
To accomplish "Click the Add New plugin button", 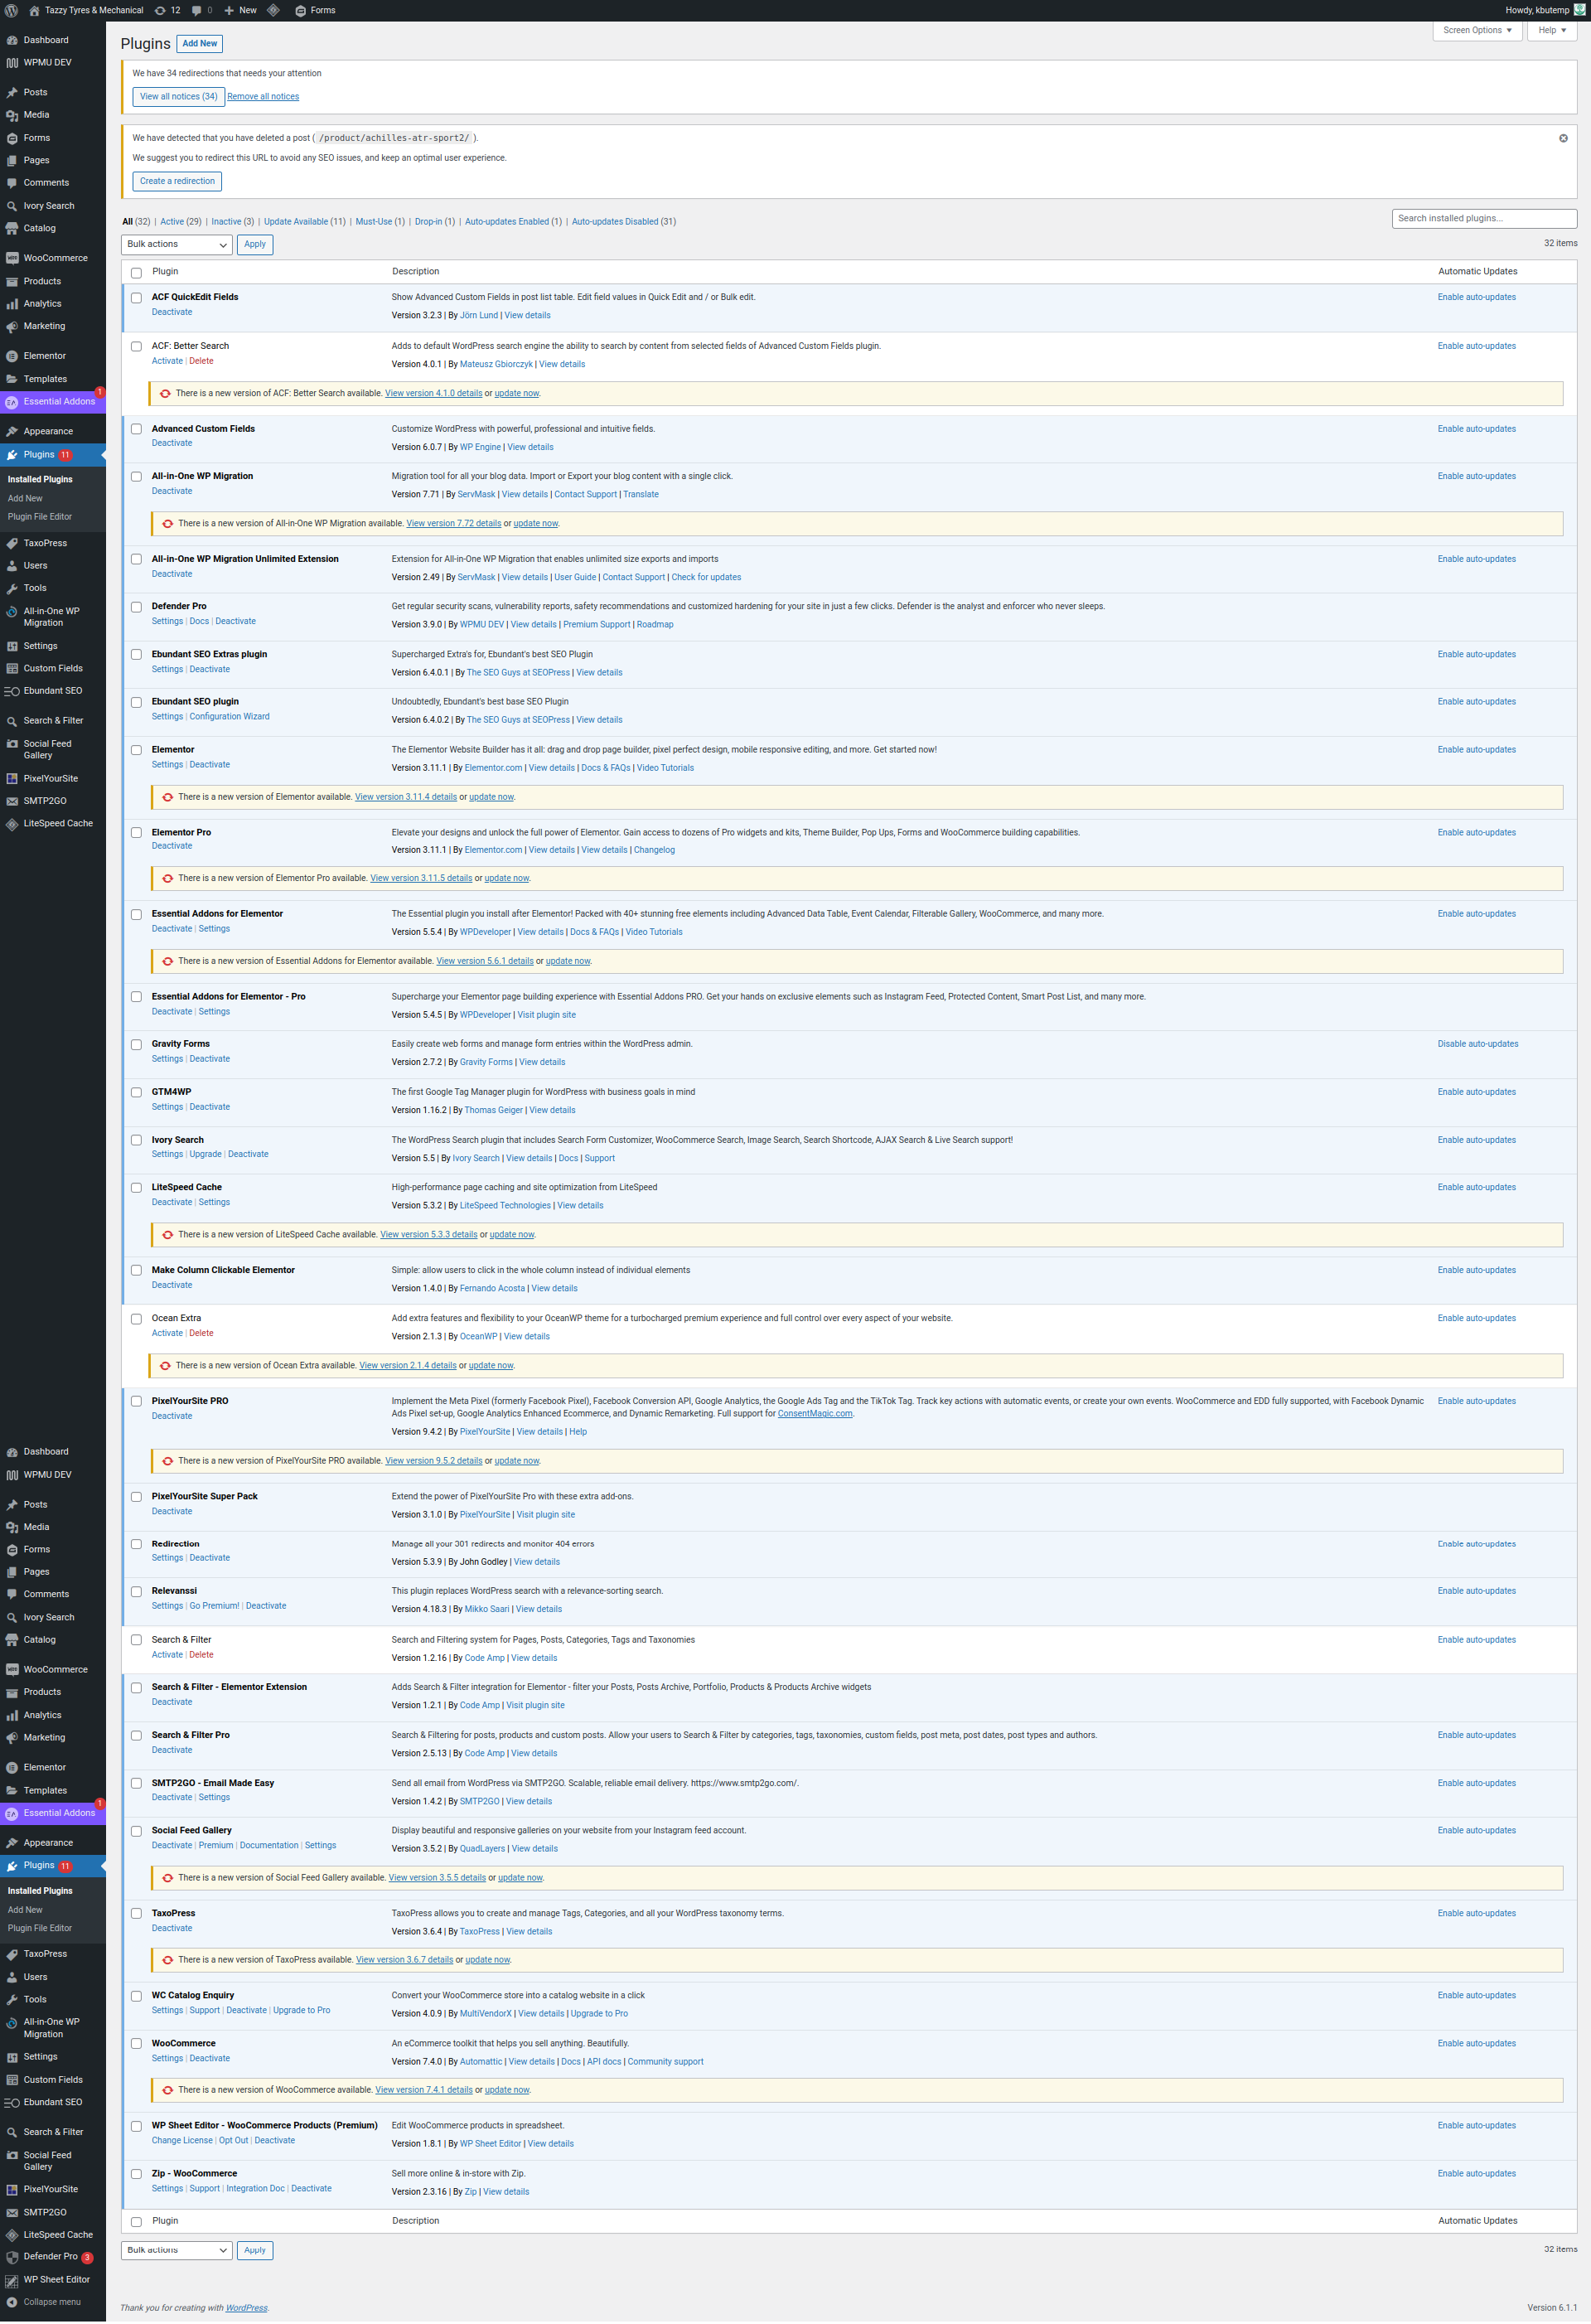I will point(199,43).
